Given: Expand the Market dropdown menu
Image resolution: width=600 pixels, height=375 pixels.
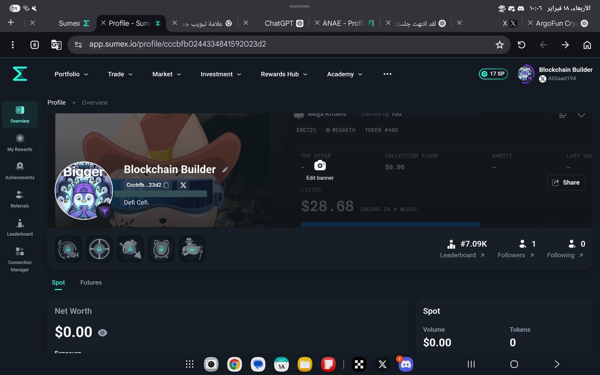Looking at the screenshot, I should pos(166,74).
